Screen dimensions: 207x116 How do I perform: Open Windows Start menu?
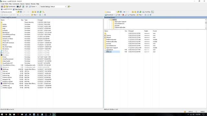coord(2,114)
